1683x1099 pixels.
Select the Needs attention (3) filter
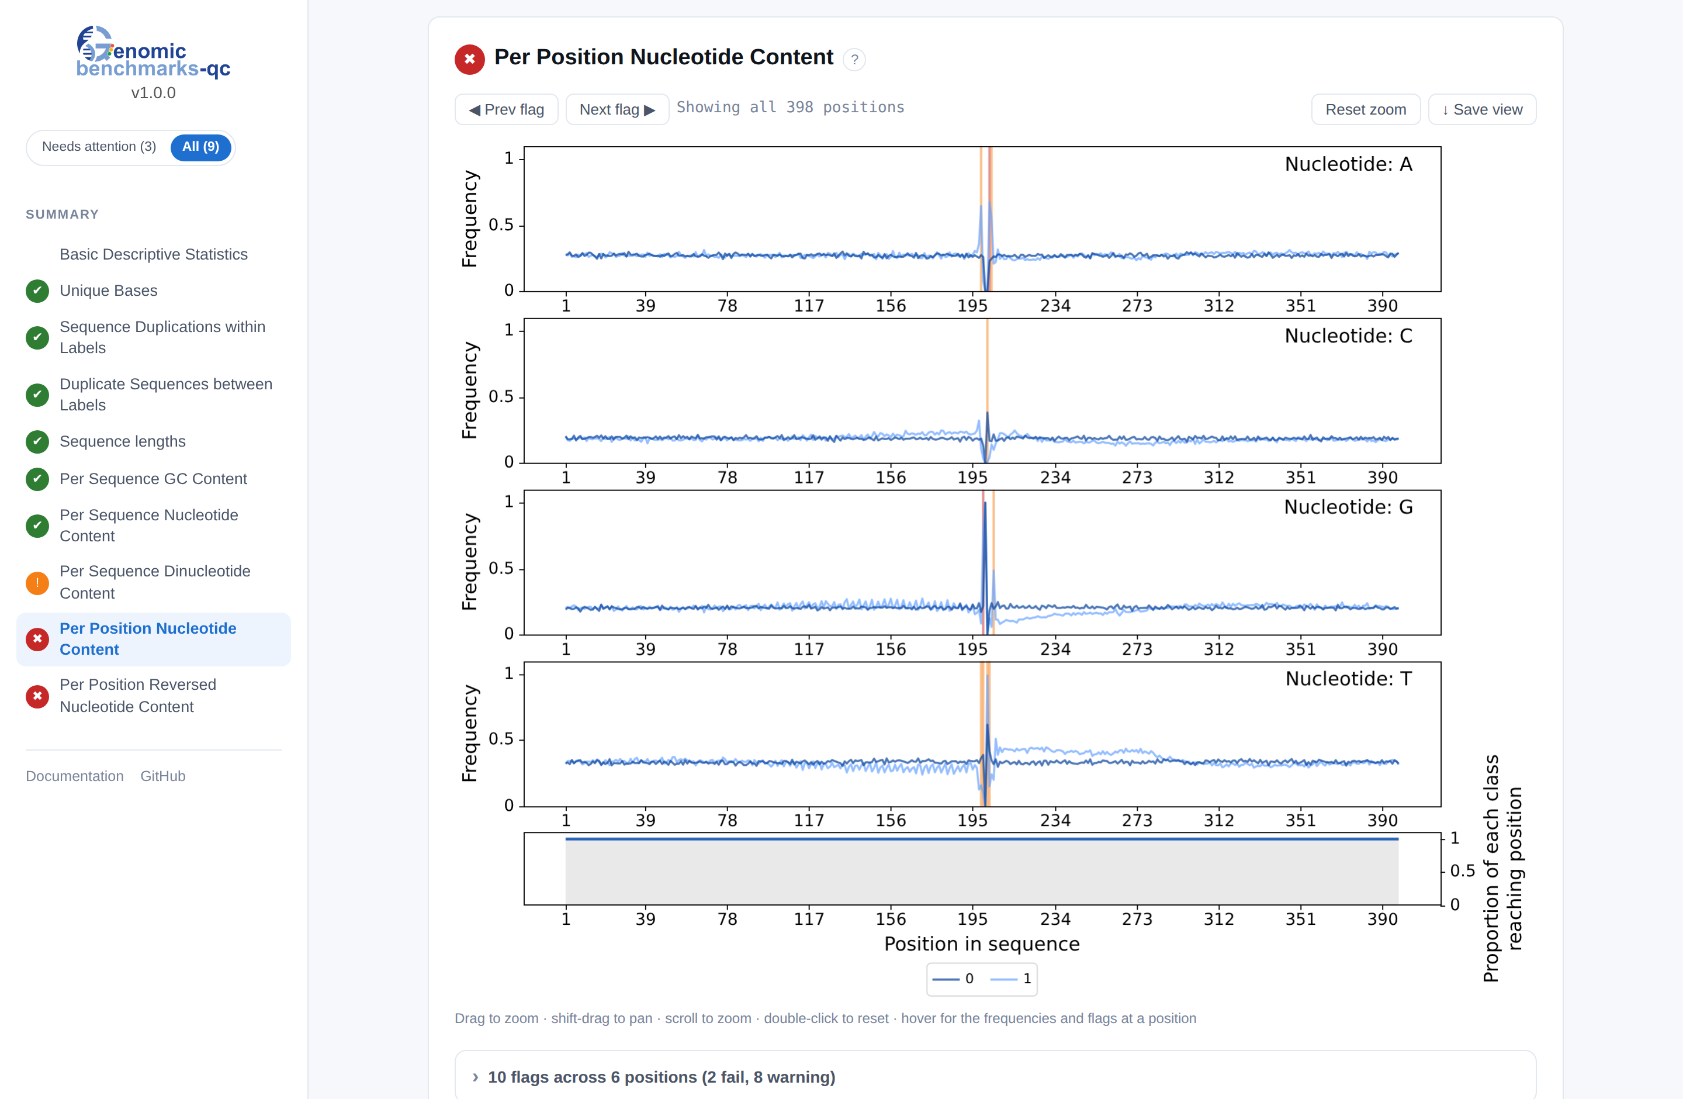pyautogui.click(x=99, y=146)
